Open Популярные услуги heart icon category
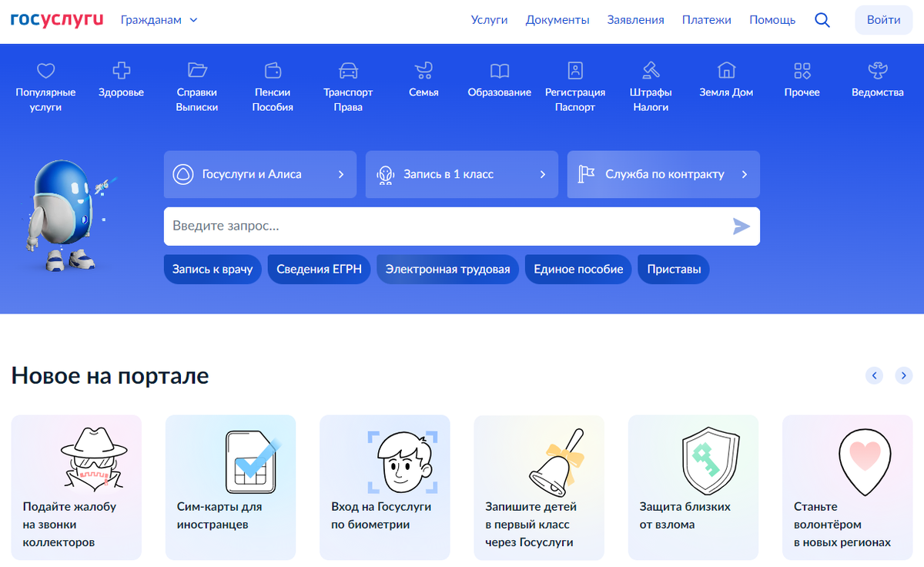Screen dimensions: 924x567 46,71
